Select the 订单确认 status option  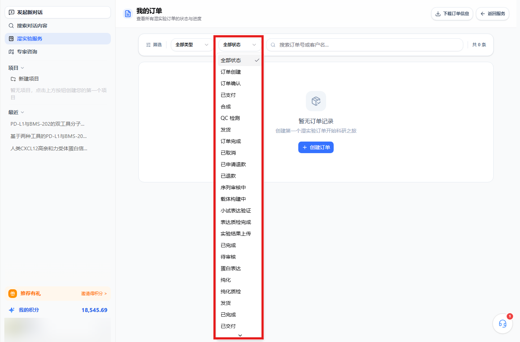(240, 83)
